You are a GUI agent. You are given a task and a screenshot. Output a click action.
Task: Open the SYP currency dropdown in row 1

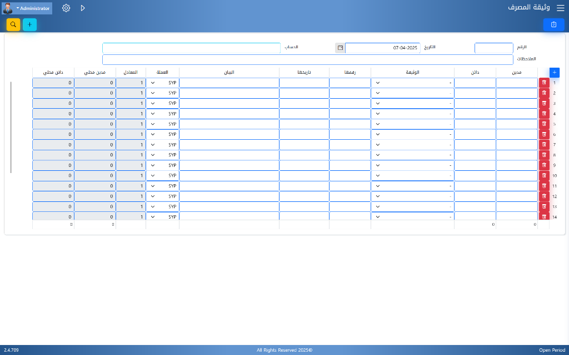coord(162,83)
